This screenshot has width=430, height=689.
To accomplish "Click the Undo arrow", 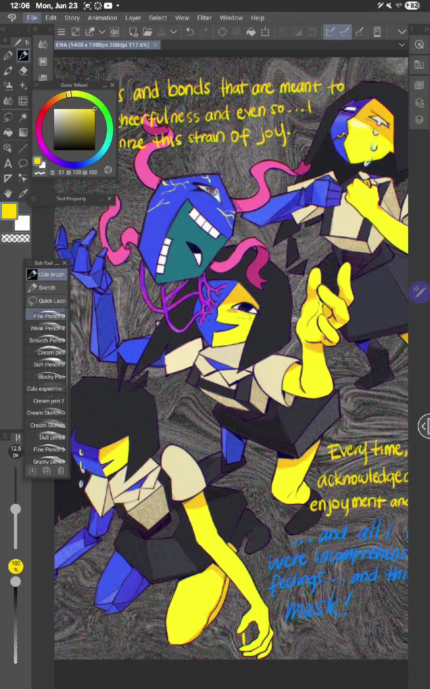I will (x=190, y=32).
